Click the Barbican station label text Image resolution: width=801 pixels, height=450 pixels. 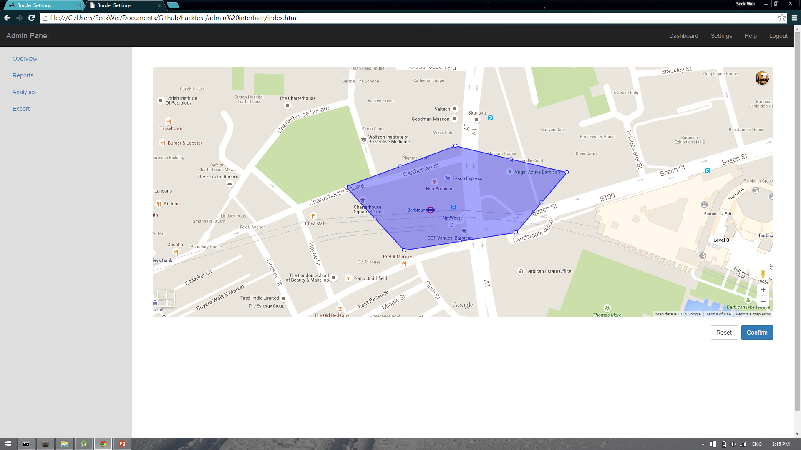click(x=416, y=210)
